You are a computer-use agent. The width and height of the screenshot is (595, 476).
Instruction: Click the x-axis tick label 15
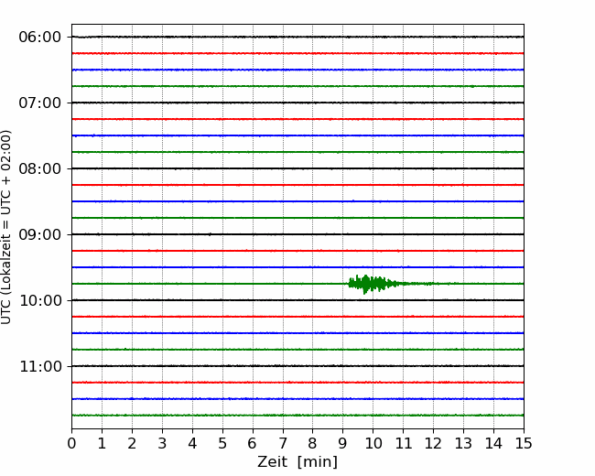(x=524, y=443)
